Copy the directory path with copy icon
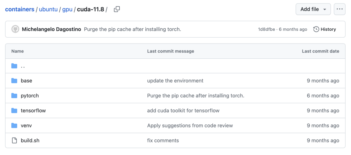Screen dimensions: 351x155 (117, 9)
